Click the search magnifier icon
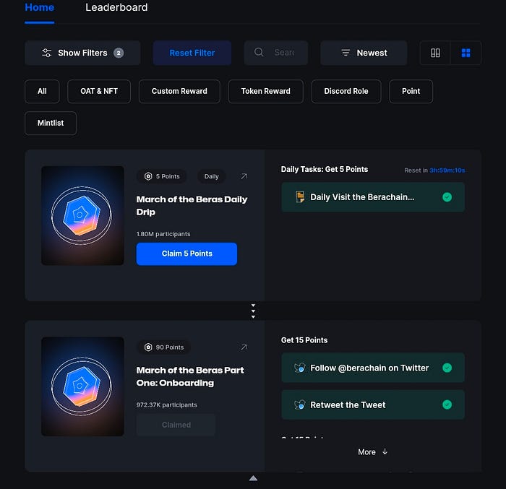The image size is (506, 489). tap(259, 52)
